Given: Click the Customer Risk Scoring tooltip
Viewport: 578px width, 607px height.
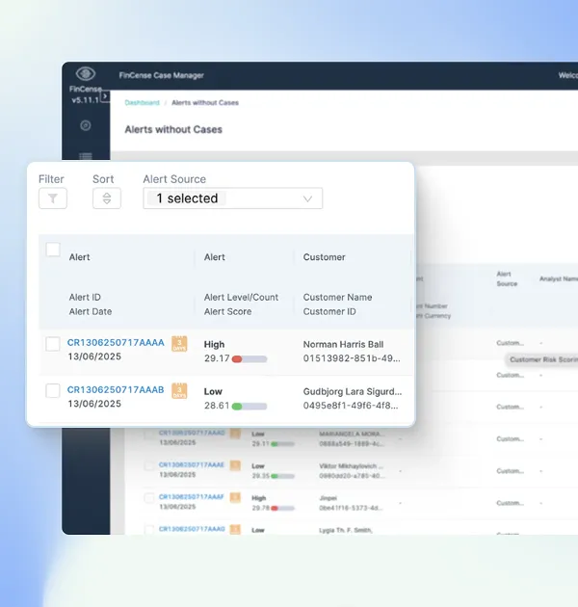Looking at the screenshot, I should pyautogui.click(x=542, y=359).
